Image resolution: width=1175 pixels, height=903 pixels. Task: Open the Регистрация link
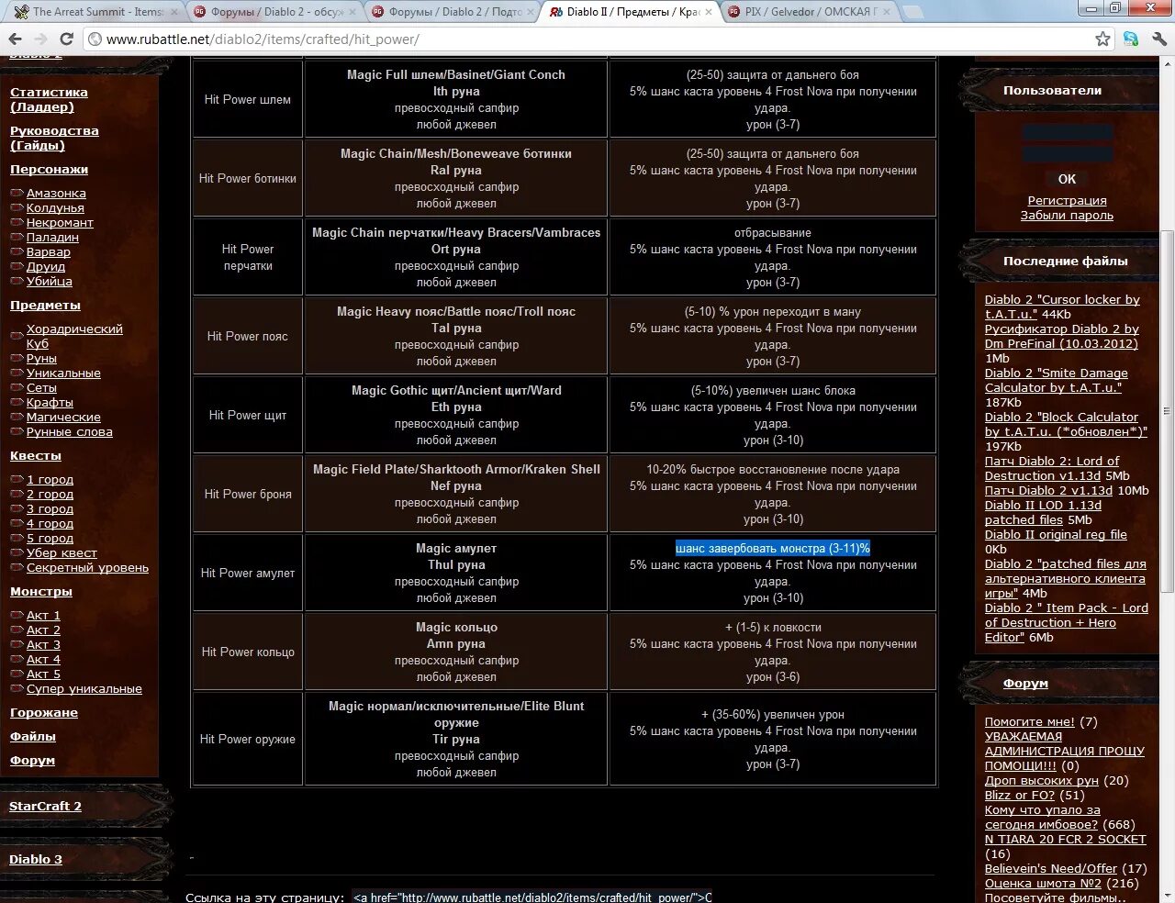coord(1067,201)
